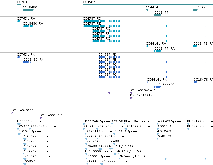The width and height of the screenshot is (213, 165).
Task: Click the CG44141 gene label
Action: tap(153, 7)
